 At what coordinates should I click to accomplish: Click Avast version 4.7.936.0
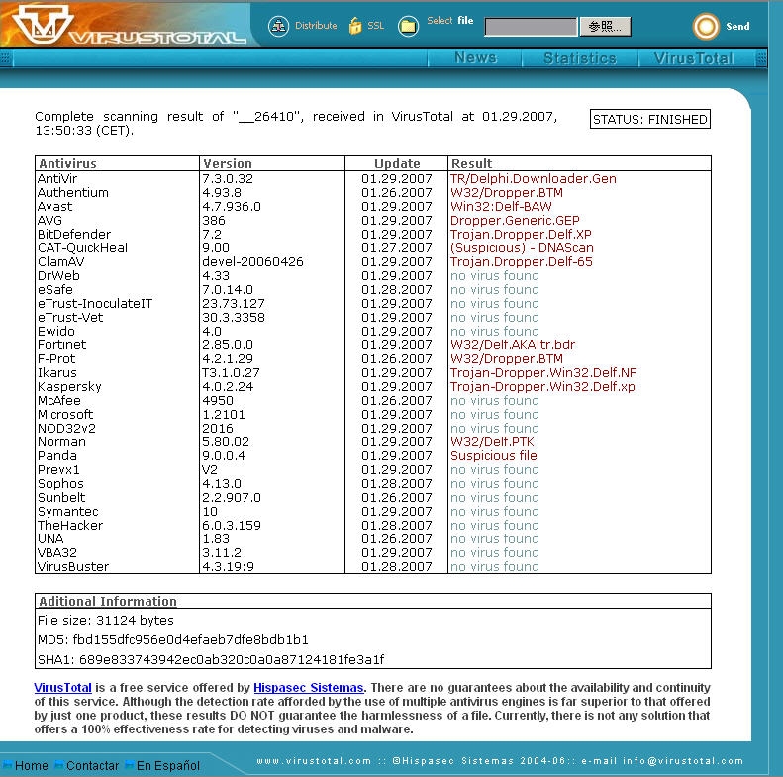(232, 206)
